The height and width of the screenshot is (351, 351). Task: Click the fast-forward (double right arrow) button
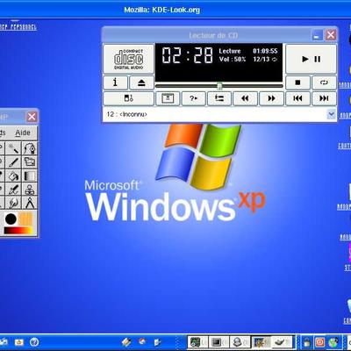pyautogui.click(x=271, y=98)
